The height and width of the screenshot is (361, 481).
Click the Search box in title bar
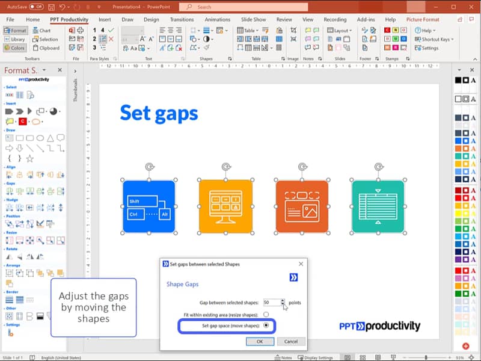tap(244, 7)
